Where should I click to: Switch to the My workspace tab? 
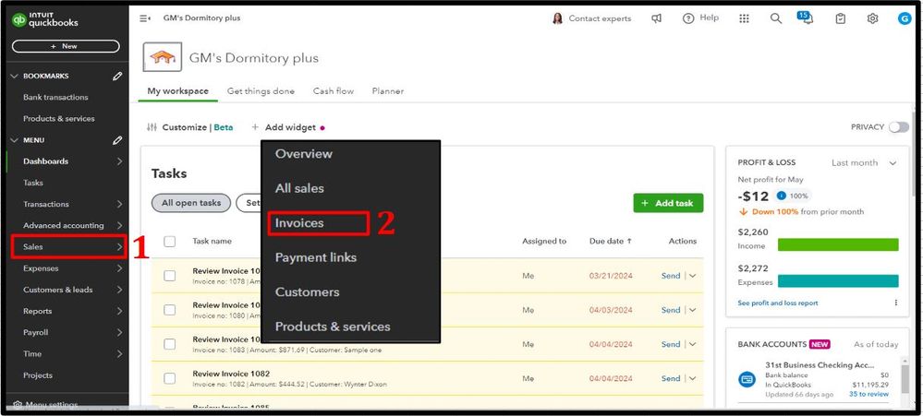click(177, 91)
